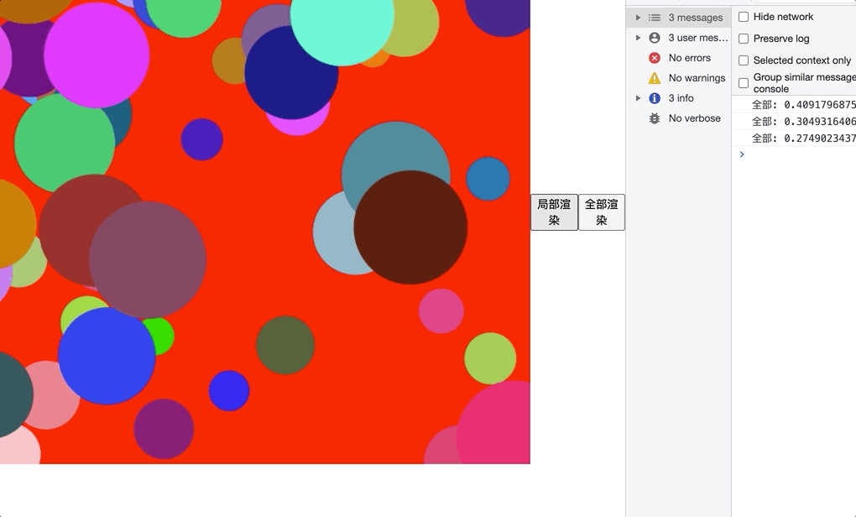The image size is (856, 517).
Task: Click the 局部渲染 button
Action: point(554,212)
